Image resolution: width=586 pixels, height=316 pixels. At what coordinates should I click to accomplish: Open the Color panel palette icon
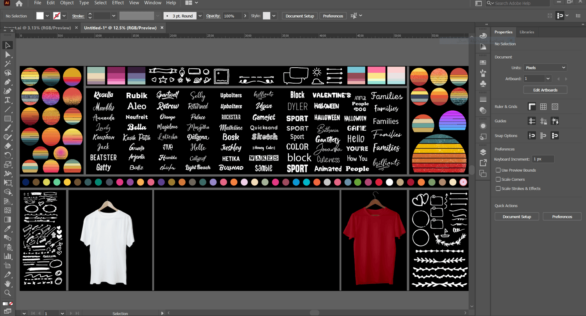point(483,36)
